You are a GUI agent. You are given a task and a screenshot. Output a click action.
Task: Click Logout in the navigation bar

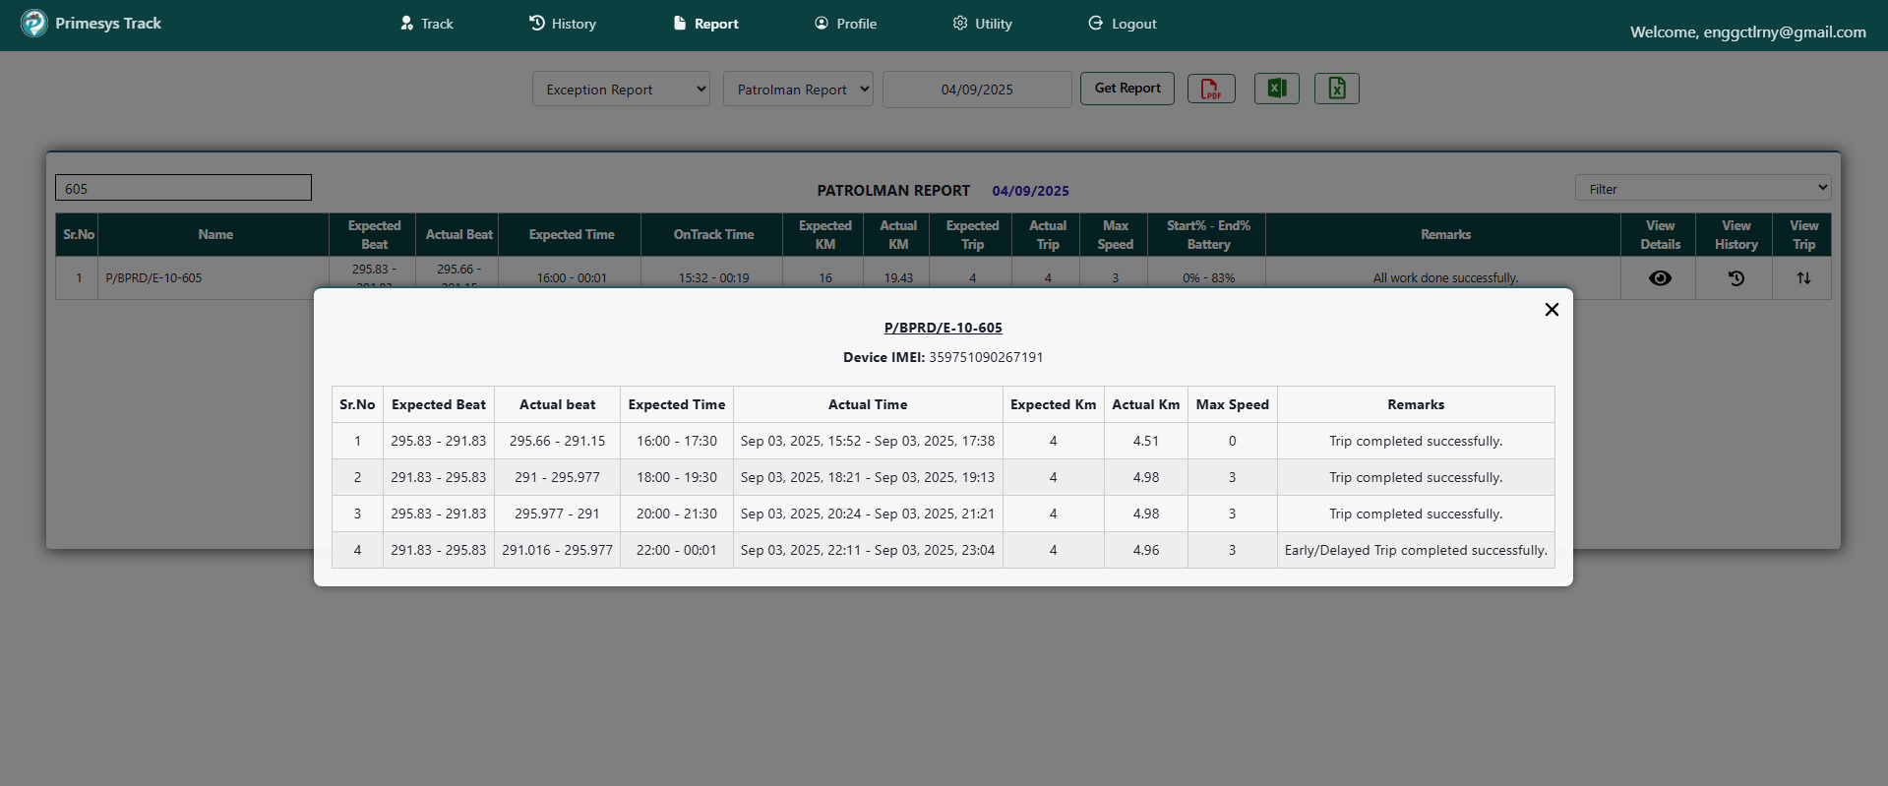click(x=1123, y=24)
